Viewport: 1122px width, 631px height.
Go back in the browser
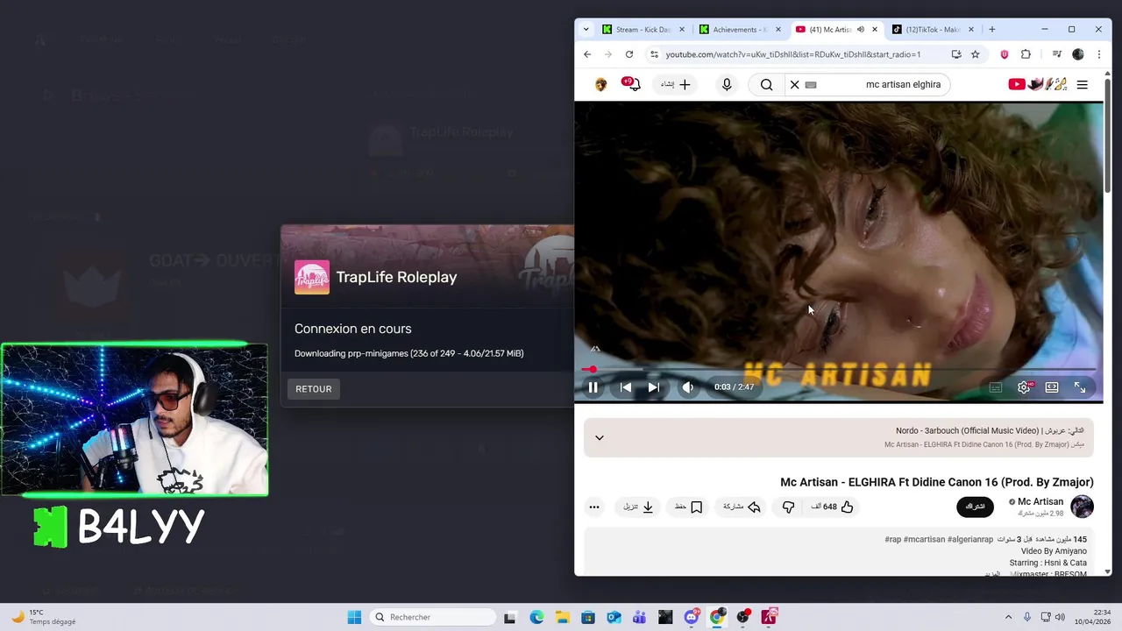[x=587, y=54]
